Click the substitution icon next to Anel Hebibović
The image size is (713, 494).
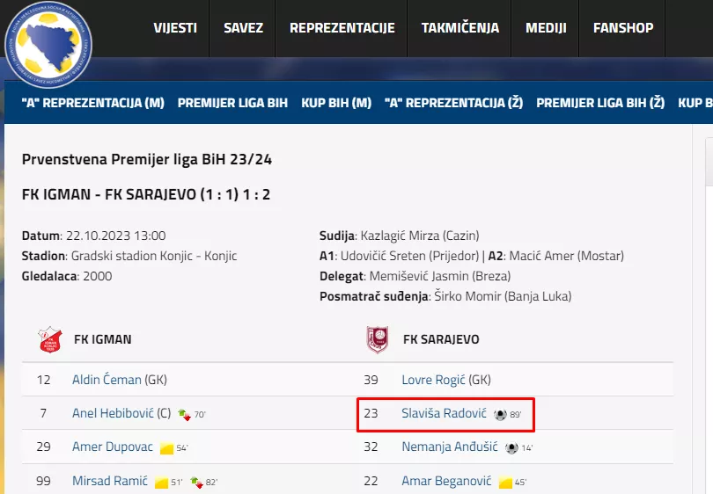183,414
